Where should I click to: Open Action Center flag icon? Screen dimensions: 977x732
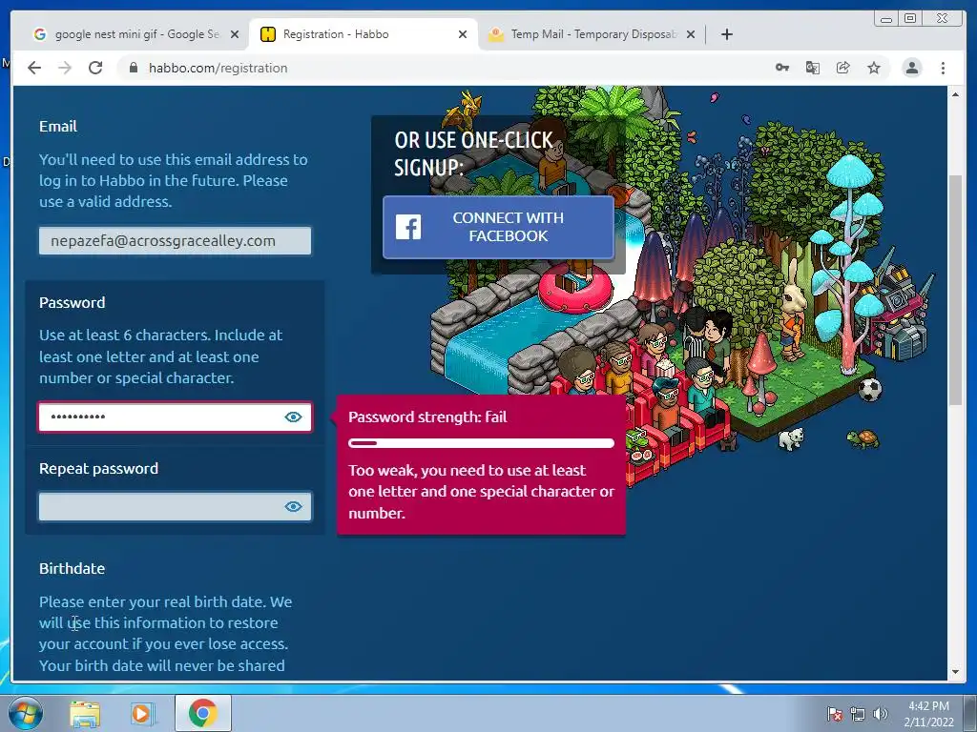pyautogui.click(x=835, y=714)
